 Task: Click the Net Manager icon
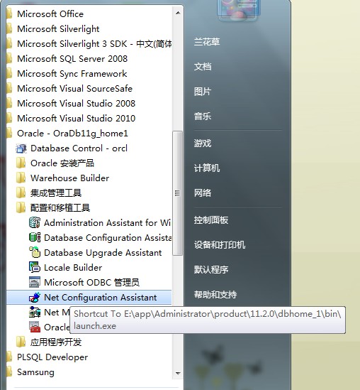(x=35, y=312)
